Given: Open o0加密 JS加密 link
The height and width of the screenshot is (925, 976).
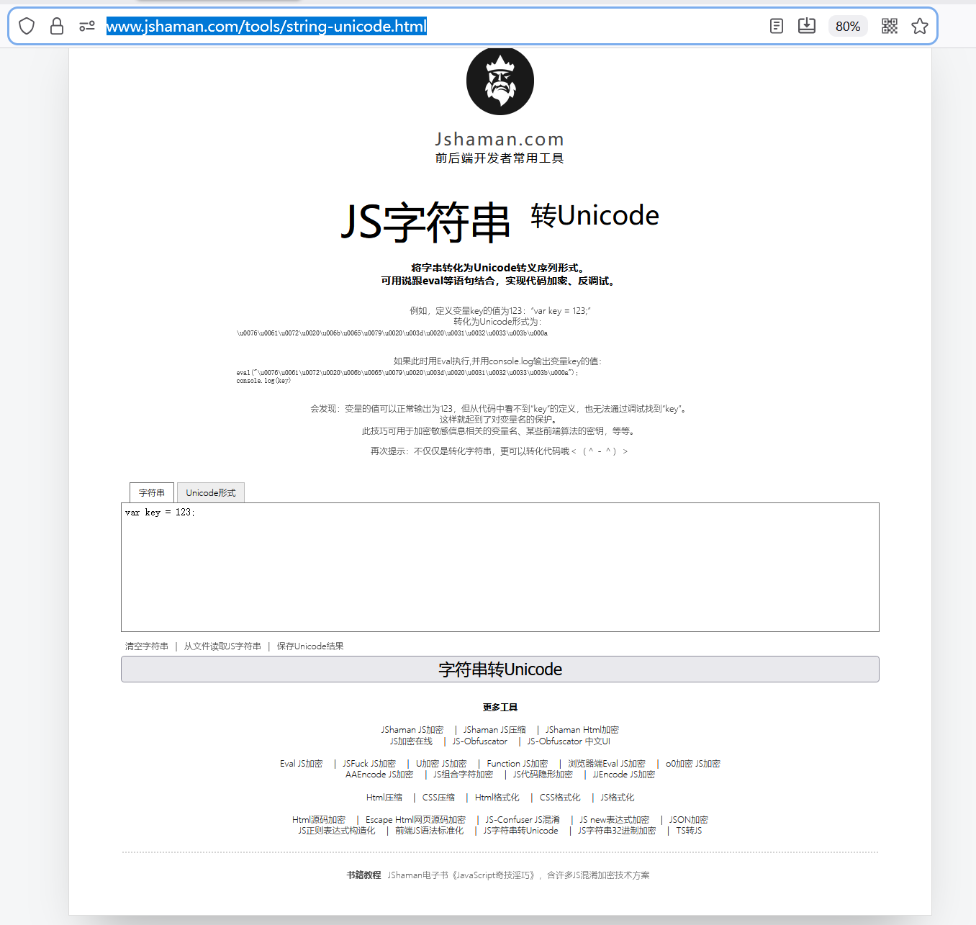Looking at the screenshot, I should click(693, 764).
